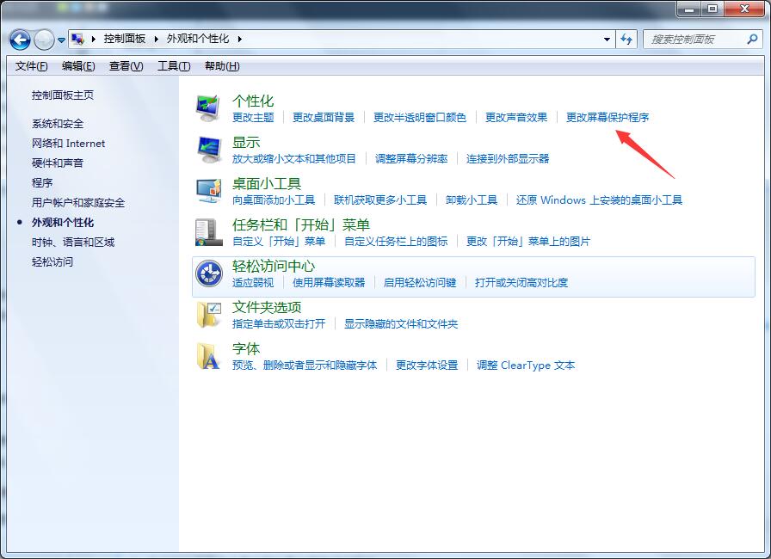The image size is (771, 559).
Task: Click the Personalization monitor icon
Action: [208, 108]
